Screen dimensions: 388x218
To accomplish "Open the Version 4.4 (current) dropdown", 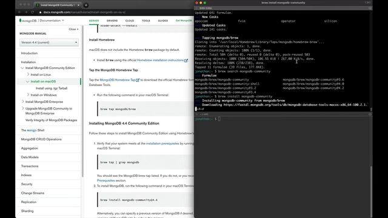I will [x=49, y=42].
